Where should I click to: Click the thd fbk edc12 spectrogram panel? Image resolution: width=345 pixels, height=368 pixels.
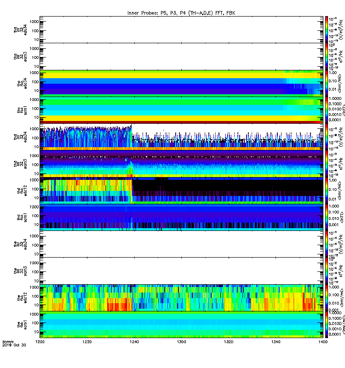181,190
